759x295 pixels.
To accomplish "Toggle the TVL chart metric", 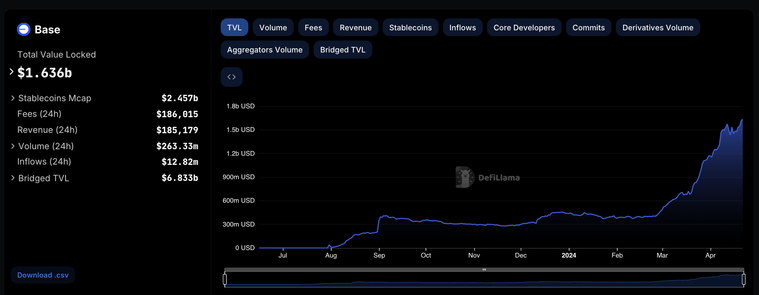I will [234, 28].
